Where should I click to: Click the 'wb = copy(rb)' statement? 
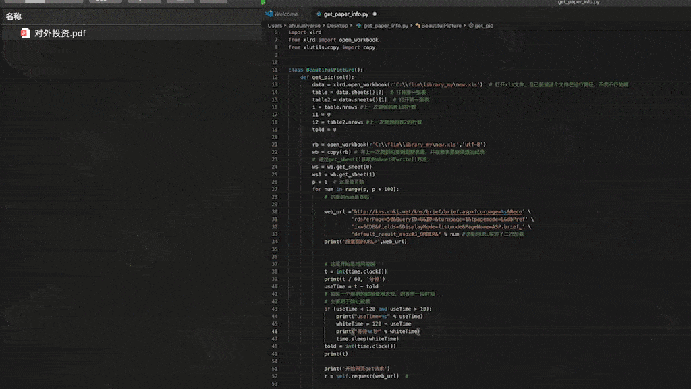coord(331,152)
